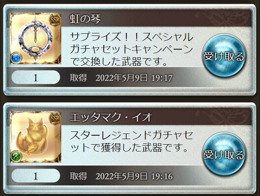The width and height of the screenshot is (260, 196).
Task: Click the 取得 label in first entry
Action: [x=78, y=77]
